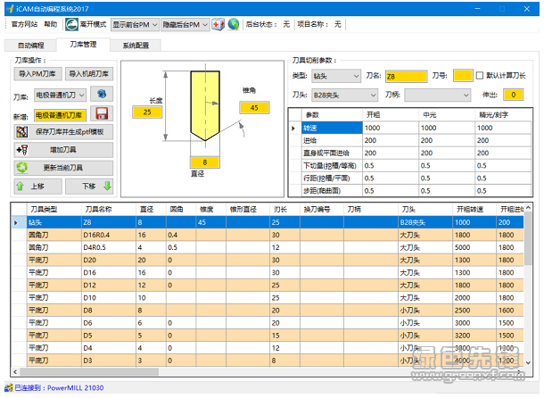Click the globe icon in top toolbar

(234, 25)
